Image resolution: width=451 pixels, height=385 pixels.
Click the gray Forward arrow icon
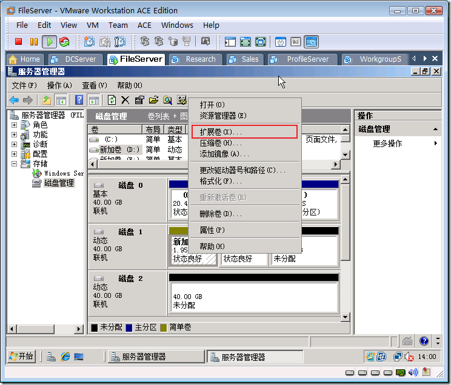pos(28,100)
